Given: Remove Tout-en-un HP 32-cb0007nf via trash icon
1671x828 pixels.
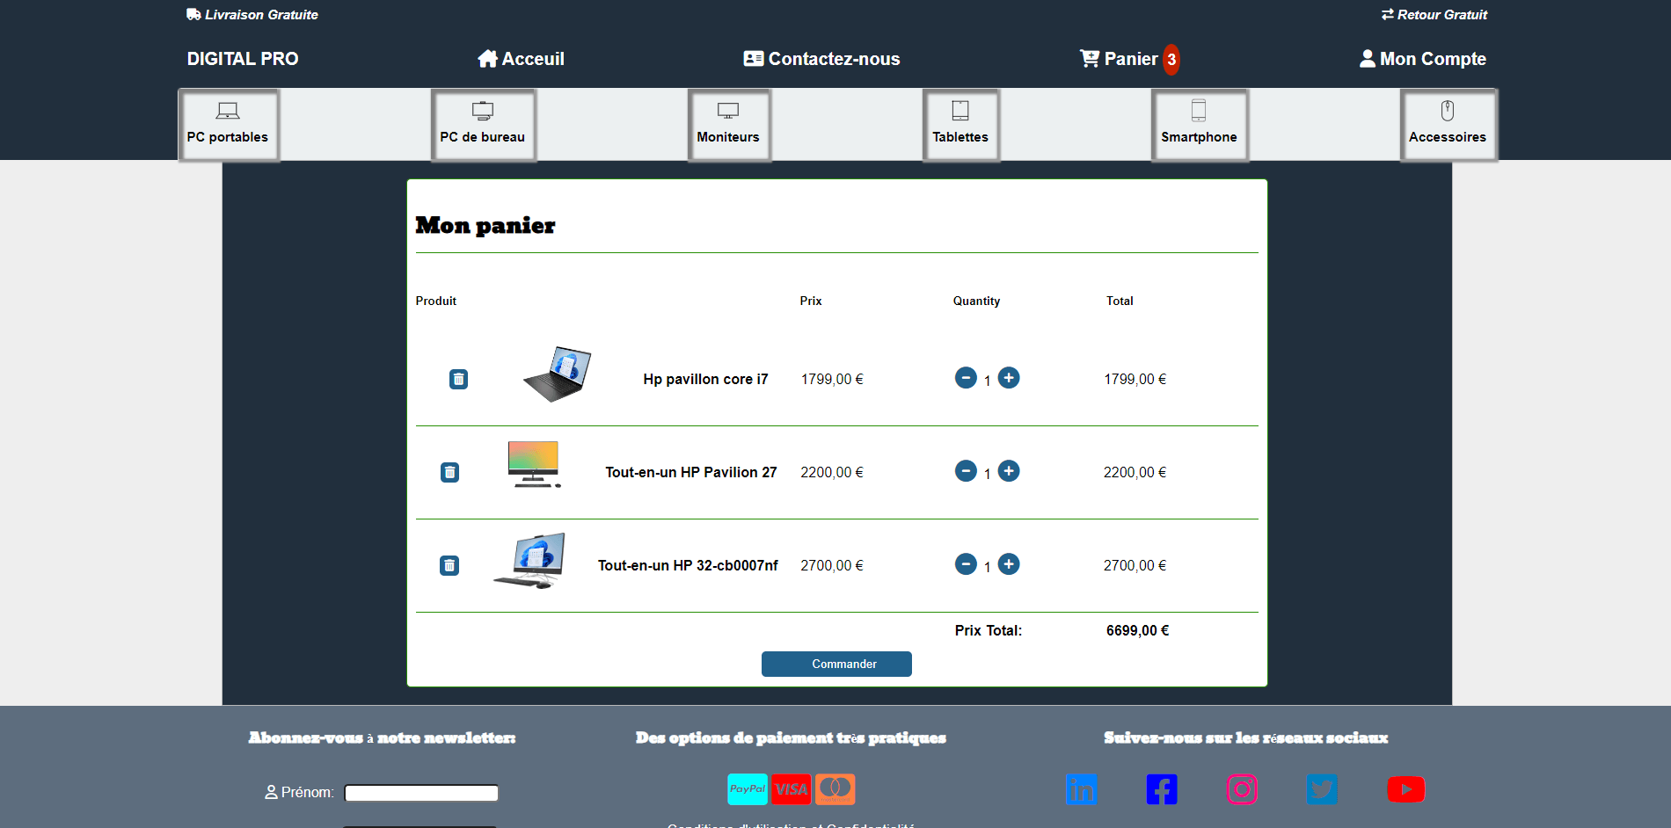Looking at the screenshot, I should 449,565.
